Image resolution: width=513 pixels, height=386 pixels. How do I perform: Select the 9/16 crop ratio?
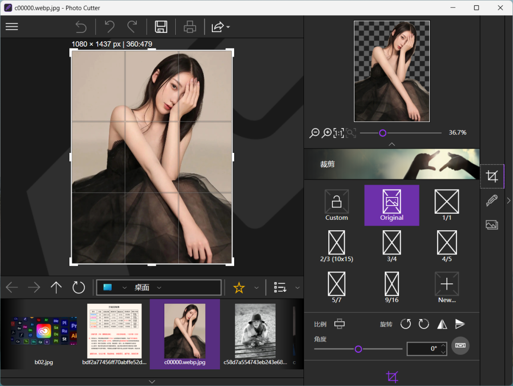[x=391, y=287]
